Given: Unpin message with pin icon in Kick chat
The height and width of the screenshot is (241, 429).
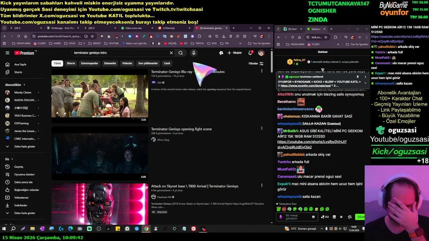Looking at the screenshot, I should point(358,77).
